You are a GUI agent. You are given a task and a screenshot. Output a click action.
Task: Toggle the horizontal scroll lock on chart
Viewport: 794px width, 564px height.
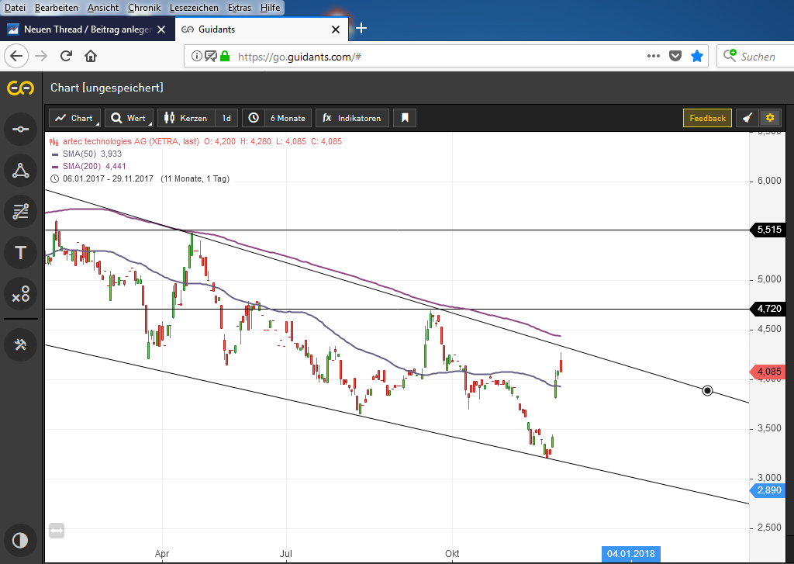[x=57, y=531]
